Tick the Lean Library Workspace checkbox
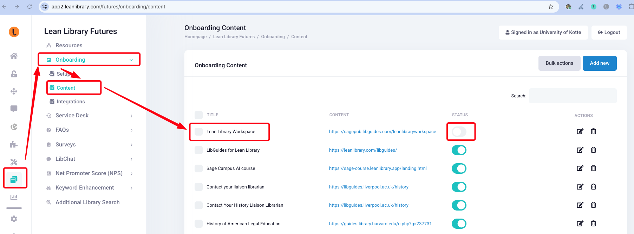This screenshot has height=234, width=634. pyautogui.click(x=198, y=132)
